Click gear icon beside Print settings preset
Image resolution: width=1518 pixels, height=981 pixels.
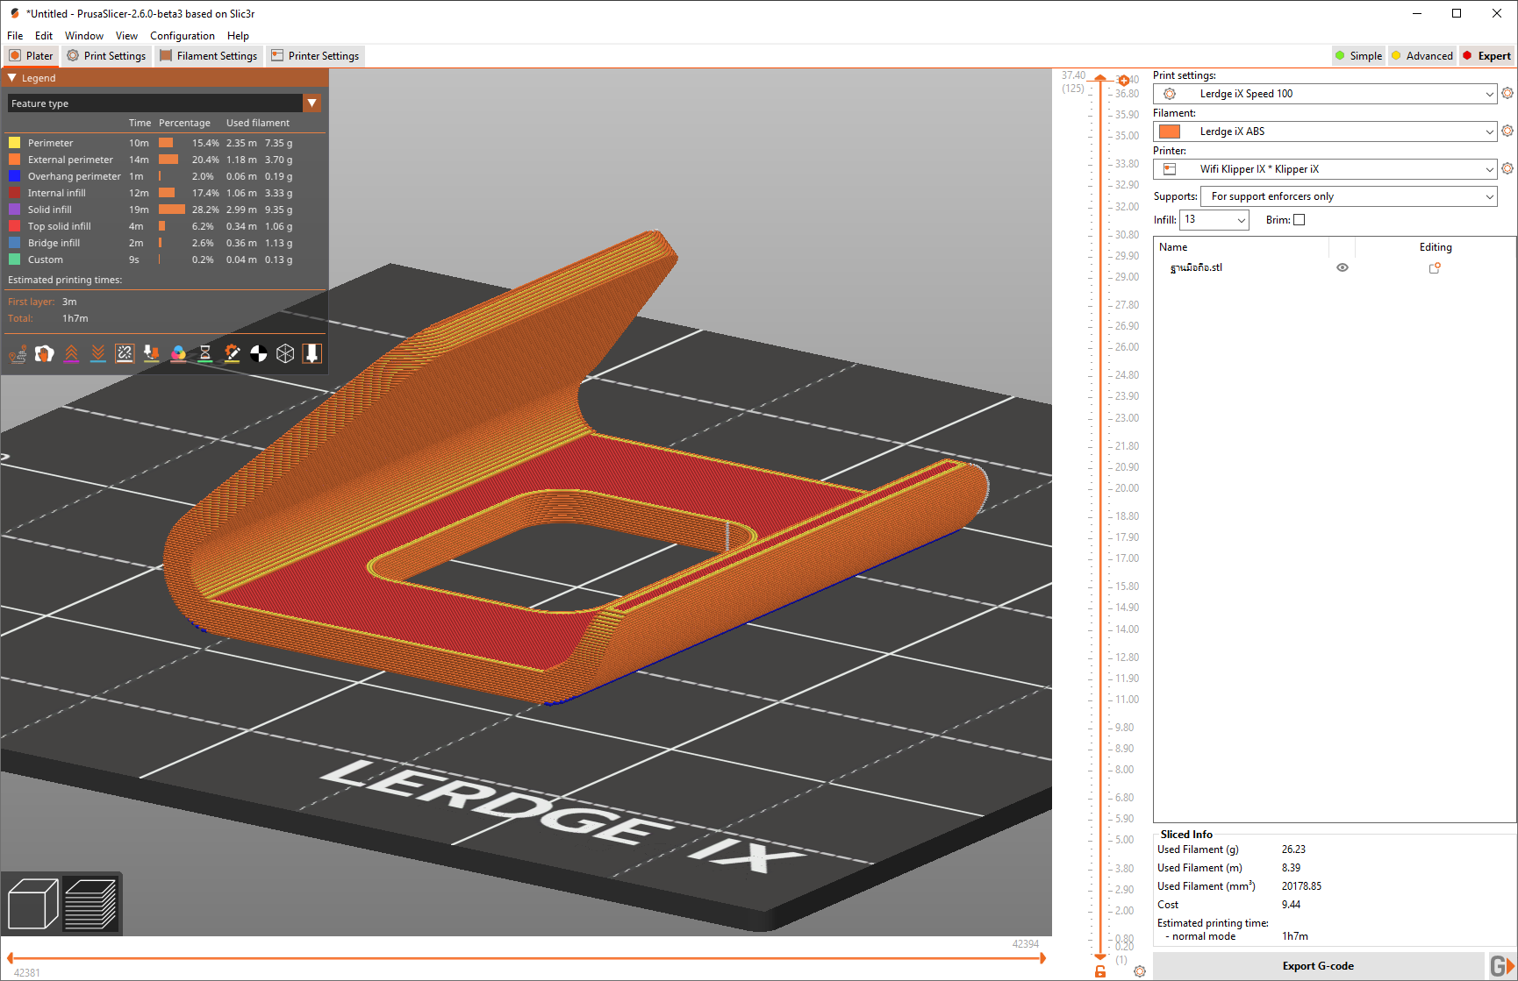click(x=1507, y=93)
